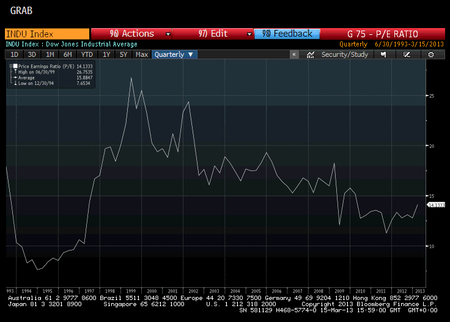Select the 1Y time range tab
This screenshot has height=322, width=450.
pyautogui.click(x=106, y=54)
